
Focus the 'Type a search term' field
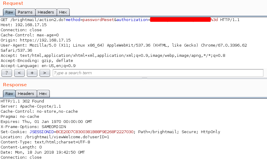point(158,73)
